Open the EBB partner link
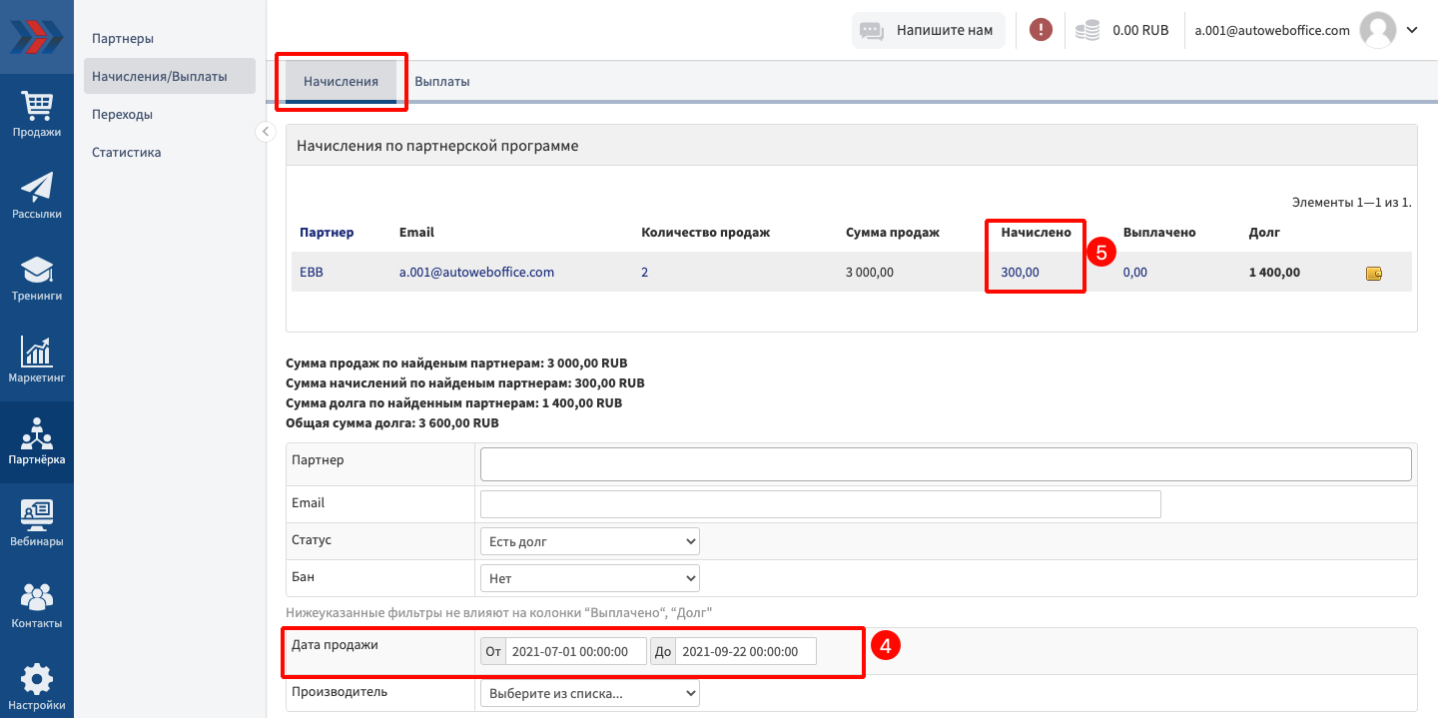1438x718 pixels. 312,272
